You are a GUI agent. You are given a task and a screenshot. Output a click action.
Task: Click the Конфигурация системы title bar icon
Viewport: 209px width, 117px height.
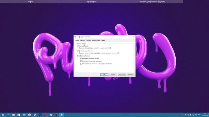click(75, 37)
